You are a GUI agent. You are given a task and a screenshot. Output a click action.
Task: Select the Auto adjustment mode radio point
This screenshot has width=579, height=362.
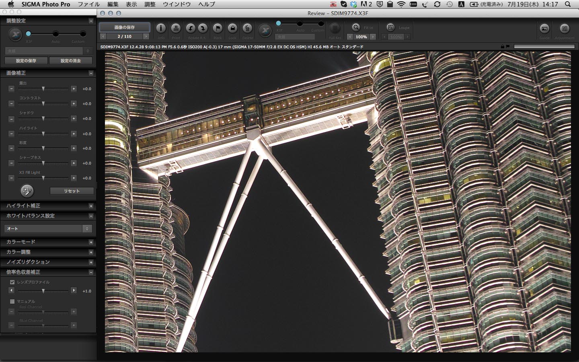pos(56,34)
